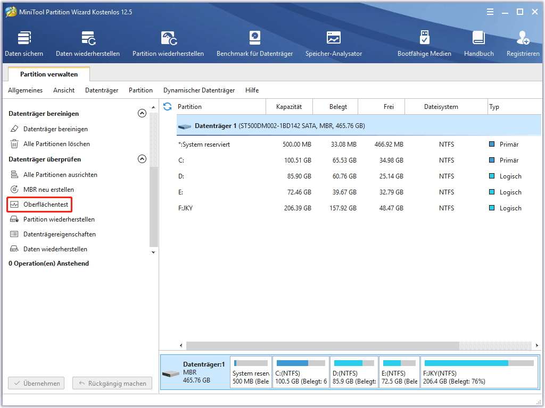Click horizontal scrollbar left arrow
Viewport: 545px width, 408px height.
[x=181, y=345]
